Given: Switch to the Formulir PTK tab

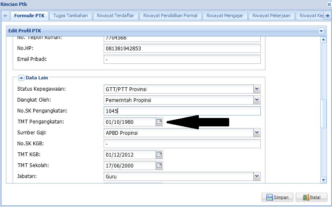Looking at the screenshot, I should tap(29, 16).
